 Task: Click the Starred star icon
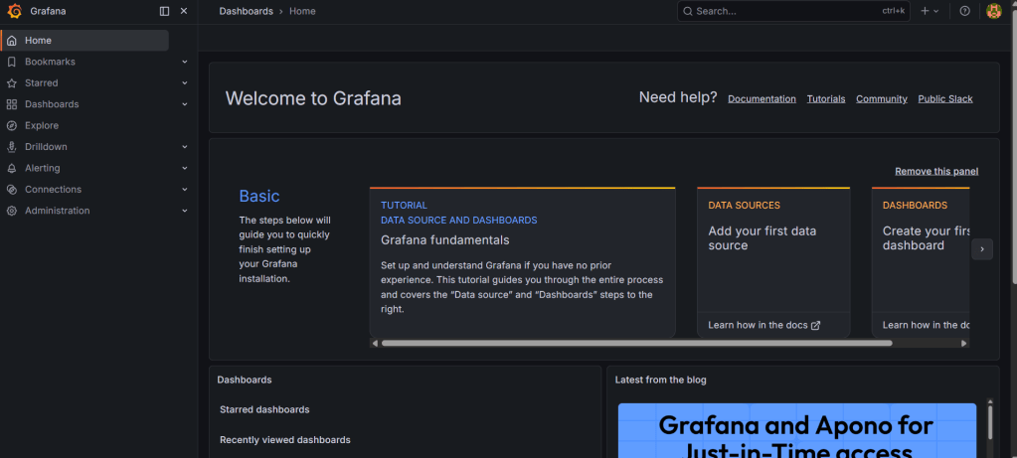(12, 83)
